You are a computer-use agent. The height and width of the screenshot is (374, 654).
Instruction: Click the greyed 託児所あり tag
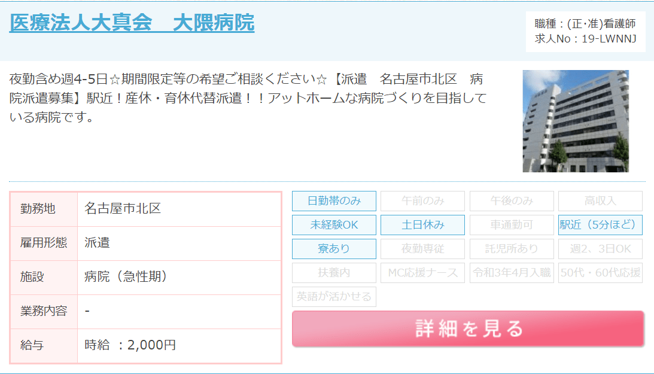(512, 249)
